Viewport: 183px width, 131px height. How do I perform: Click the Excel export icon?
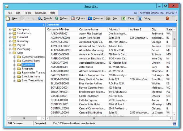[x=124, y=18]
